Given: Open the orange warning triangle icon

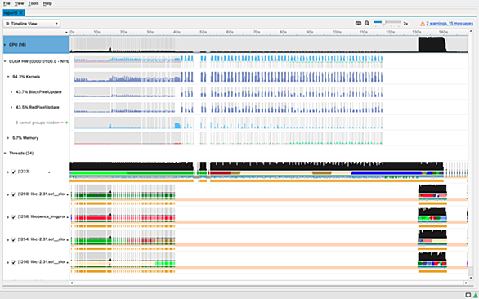Looking at the screenshot, I should pos(423,24).
